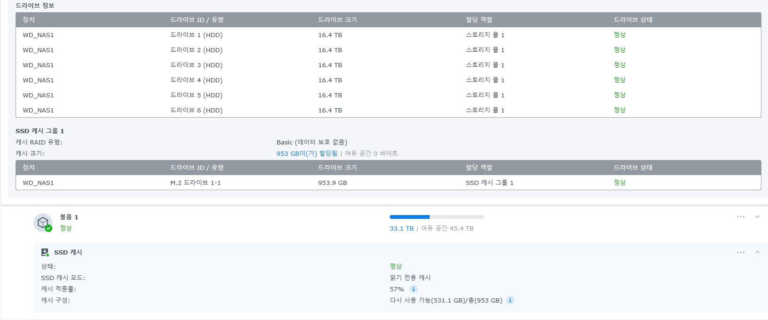Collapse the SSD cache section chevron
The height and width of the screenshot is (320, 768).
click(757, 252)
